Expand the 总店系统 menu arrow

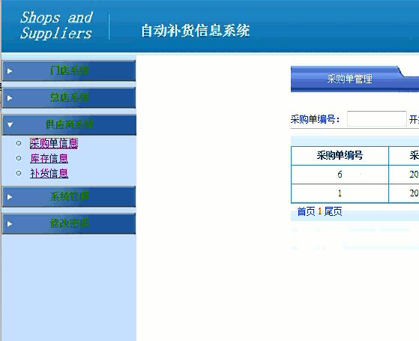[x=10, y=98]
